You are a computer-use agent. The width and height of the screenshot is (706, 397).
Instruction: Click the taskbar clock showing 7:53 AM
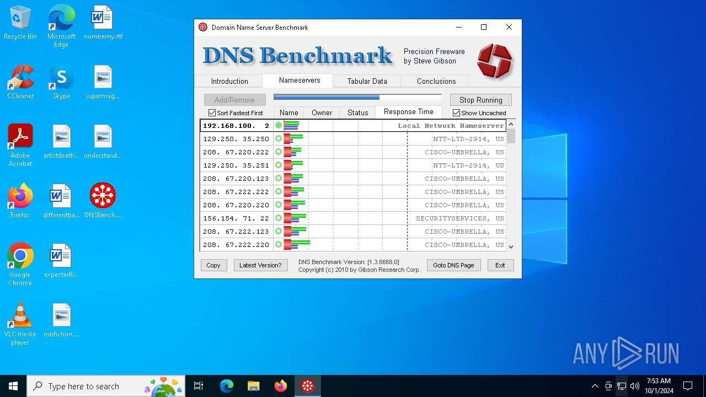click(x=659, y=386)
